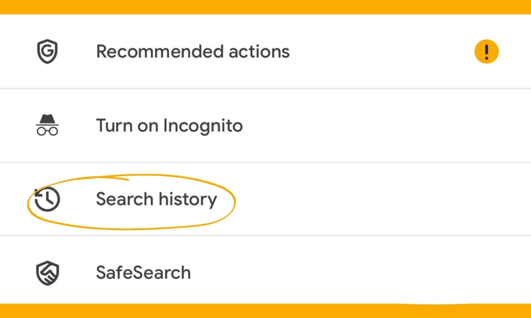Tap the incognito glasses symbol
Image resolution: width=531 pixels, height=318 pixels.
(x=47, y=129)
